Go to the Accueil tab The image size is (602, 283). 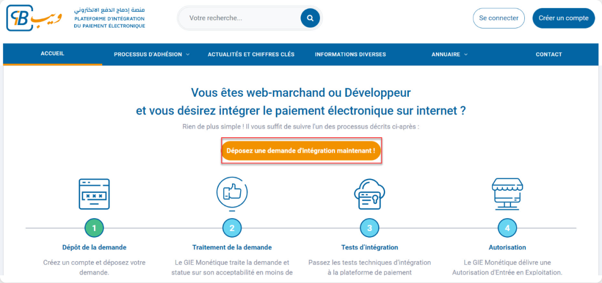pos(53,54)
